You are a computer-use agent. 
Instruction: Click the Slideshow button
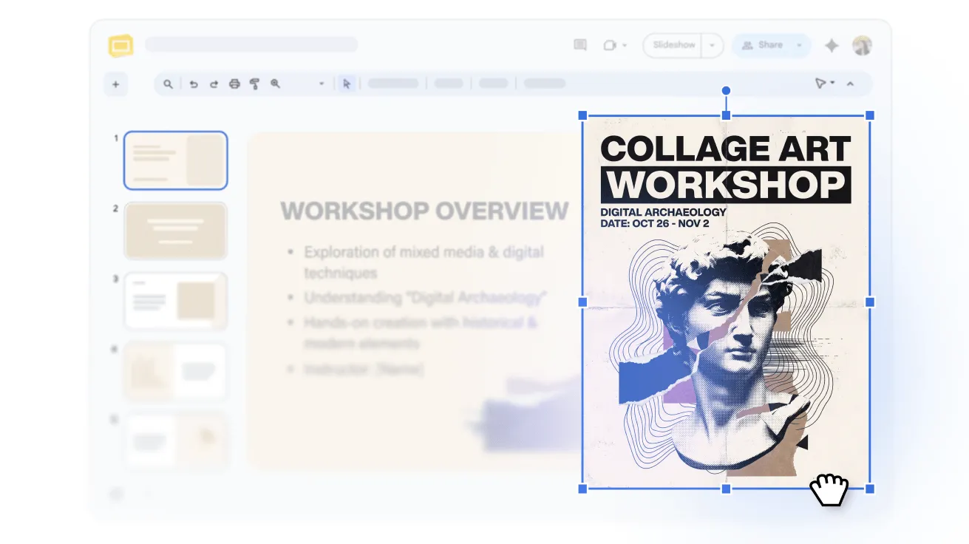point(673,45)
